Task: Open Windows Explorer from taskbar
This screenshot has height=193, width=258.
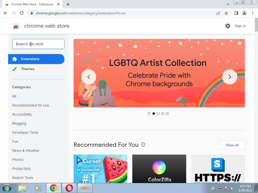Action: coord(22,188)
